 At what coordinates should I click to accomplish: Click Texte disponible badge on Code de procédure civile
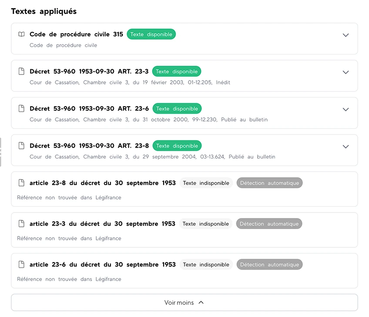coord(151,34)
